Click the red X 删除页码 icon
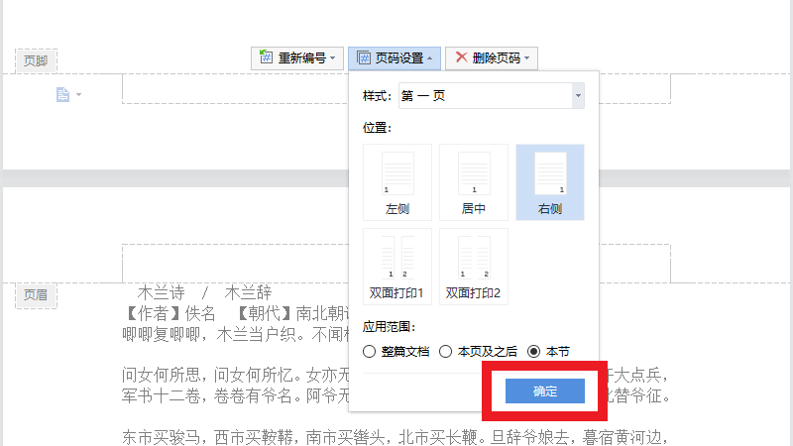This screenshot has width=793, height=446. tap(461, 58)
